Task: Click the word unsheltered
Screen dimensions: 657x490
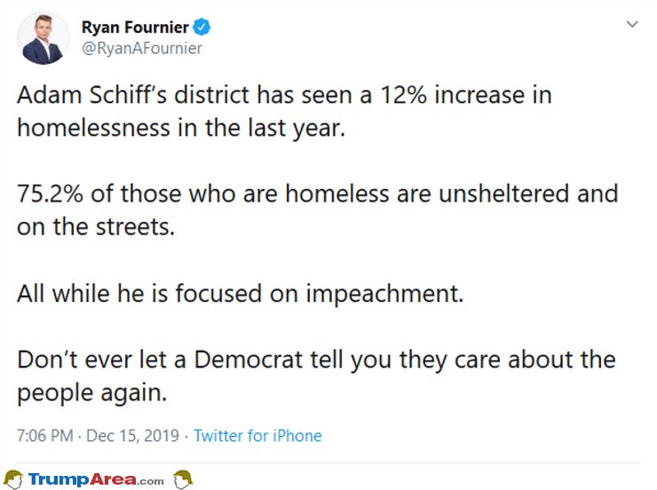Action: [x=503, y=194]
